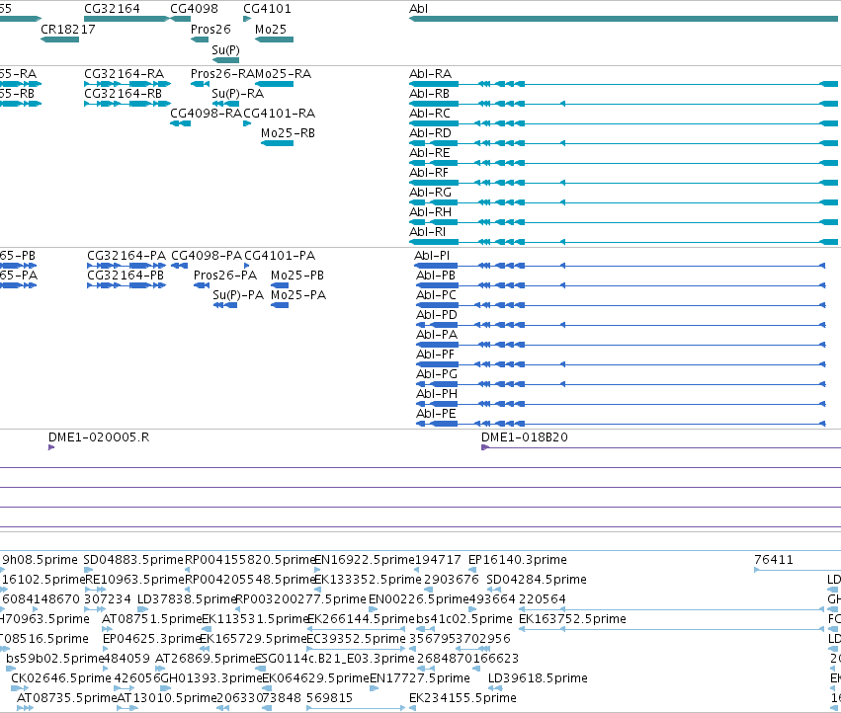Click the Su(P) gene label
Screen dimensions: 841x713
pyautogui.click(x=225, y=49)
